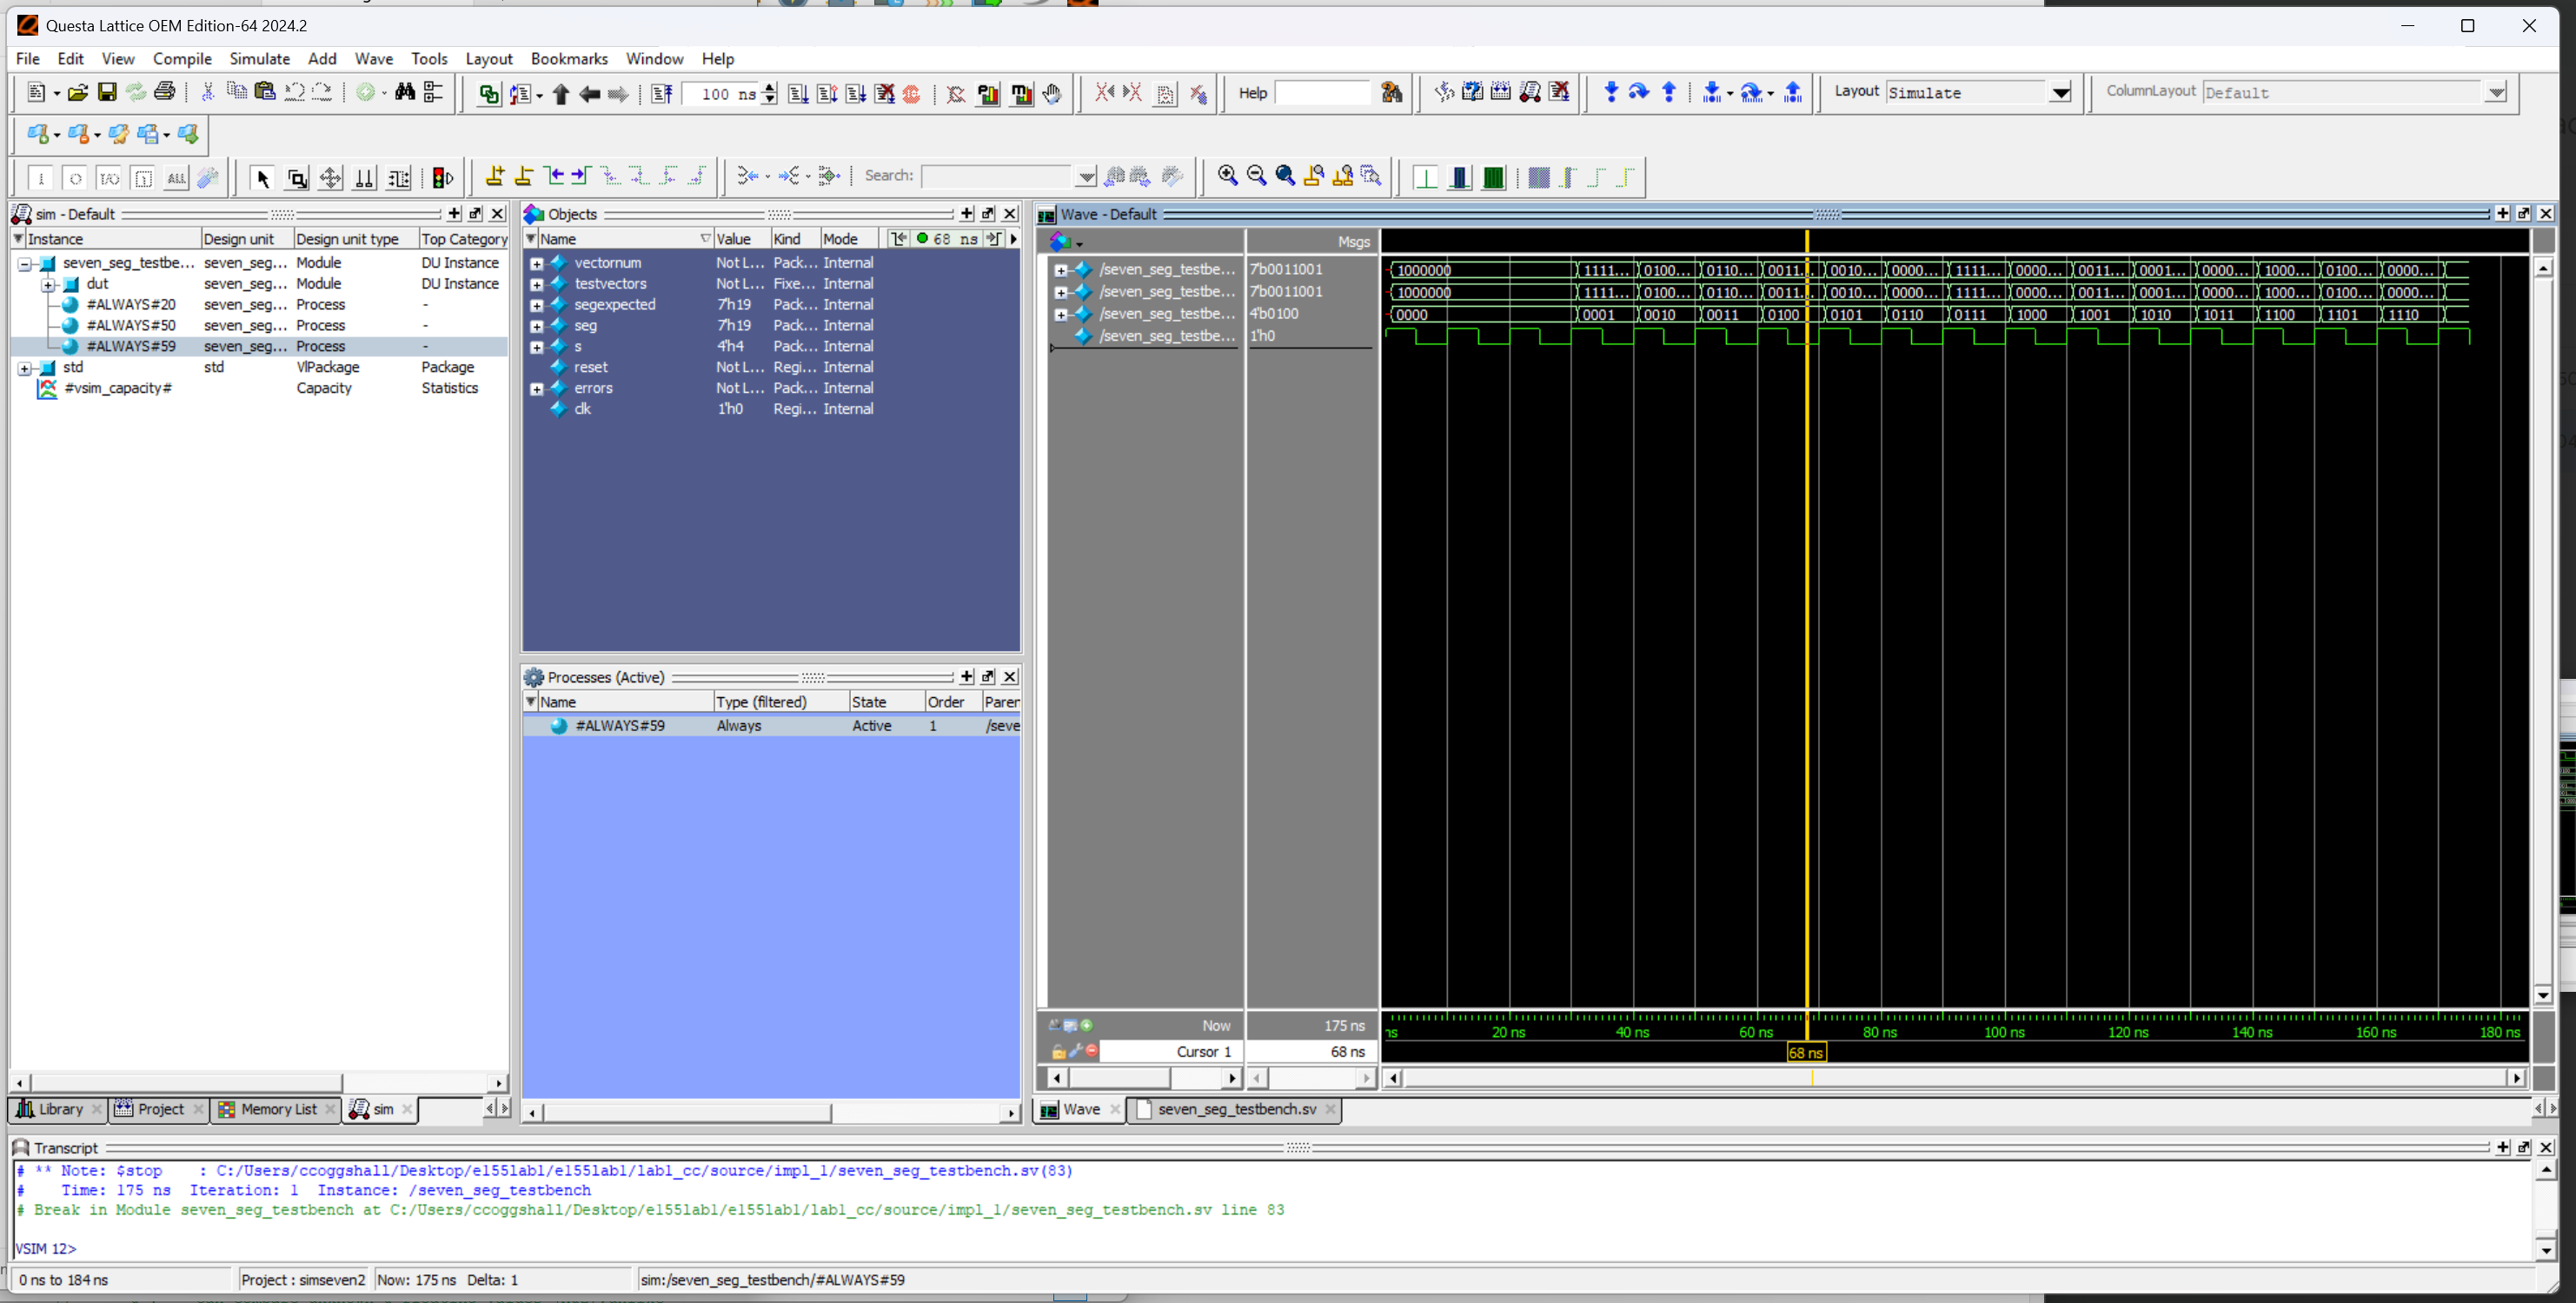Increase the run length stepper value

pos(769,88)
